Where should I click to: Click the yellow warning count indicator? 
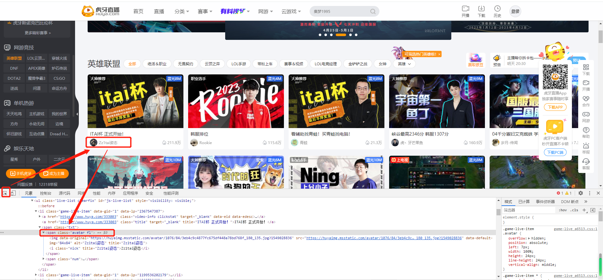(568, 193)
